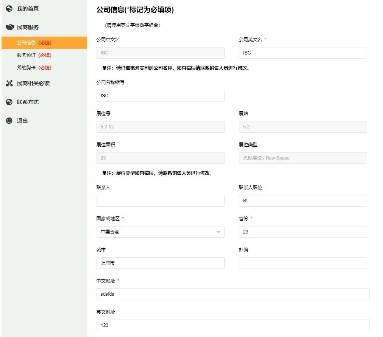Click the 省份 field containing 23
The image size is (383, 337).
click(x=303, y=232)
